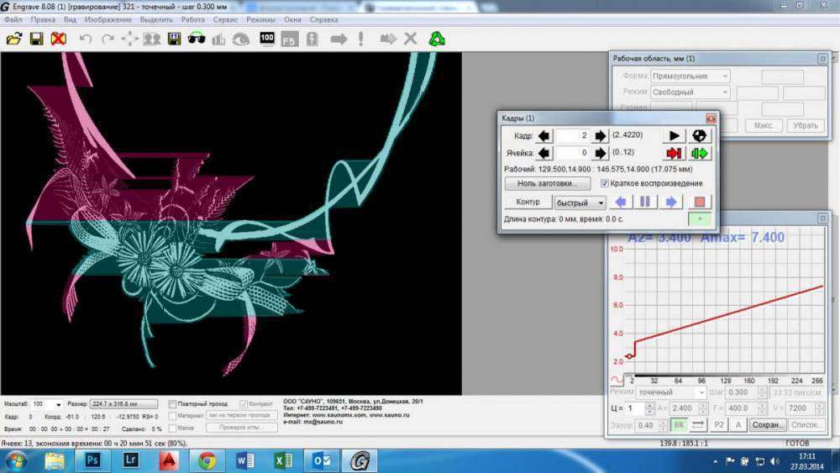The height and width of the screenshot is (473, 840).
Task: Click the green recycle triangle icon
Action: tap(437, 39)
